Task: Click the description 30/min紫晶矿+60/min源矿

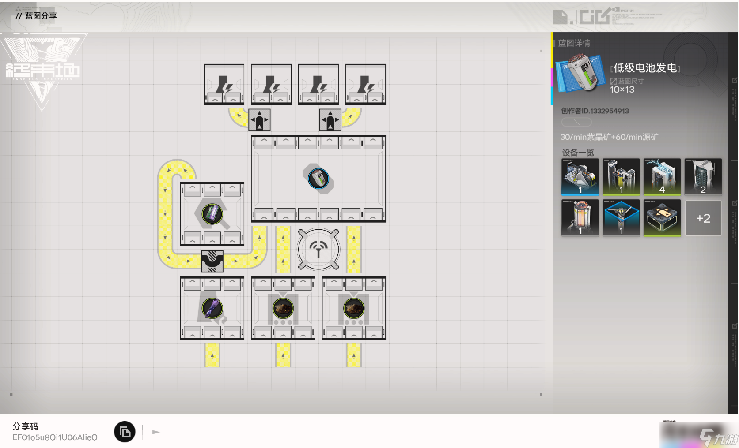Action: (609, 137)
